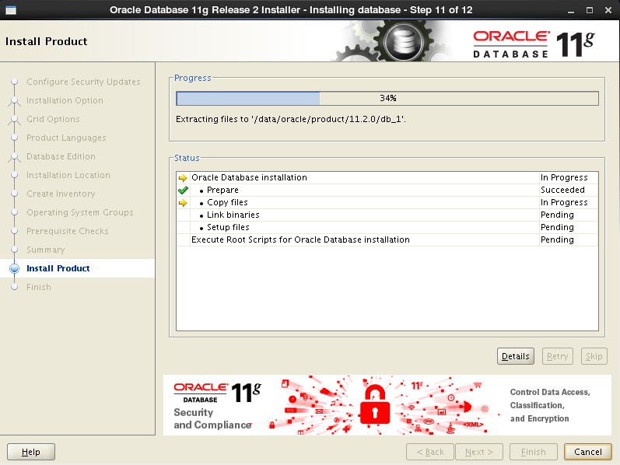
Task: Click the Skip button
Action: tap(594, 356)
